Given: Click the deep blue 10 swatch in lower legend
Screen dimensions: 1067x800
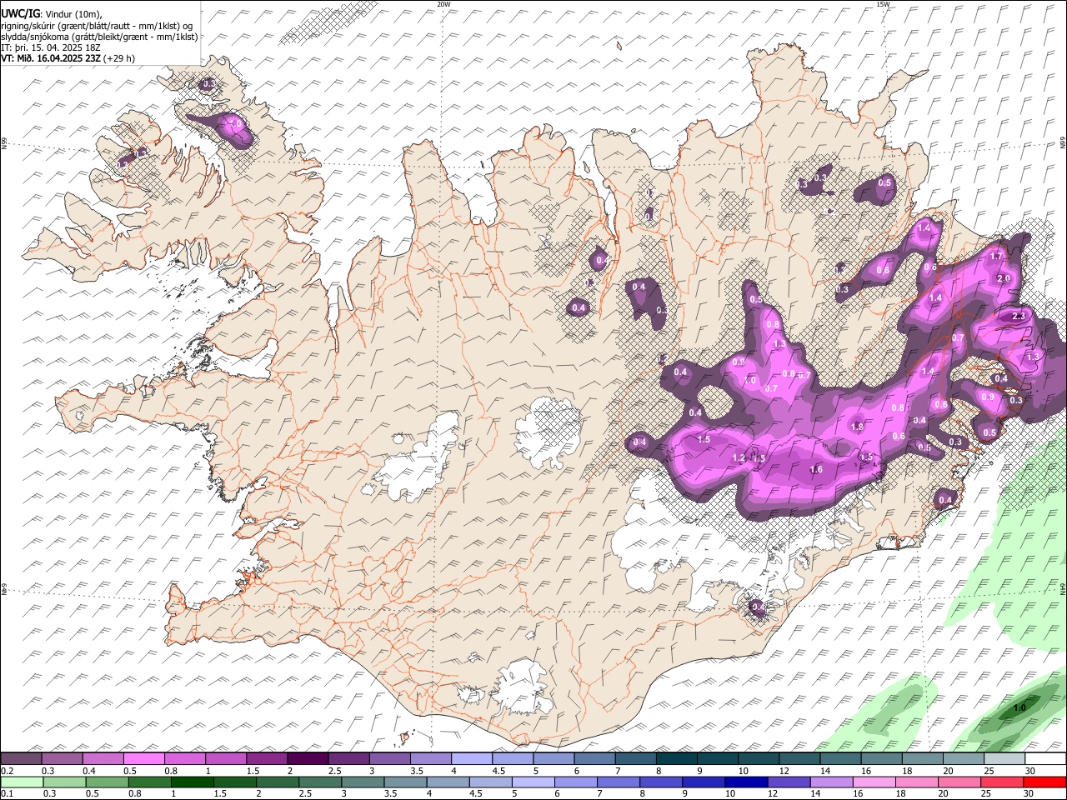Looking at the screenshot, I should [745, 782].
